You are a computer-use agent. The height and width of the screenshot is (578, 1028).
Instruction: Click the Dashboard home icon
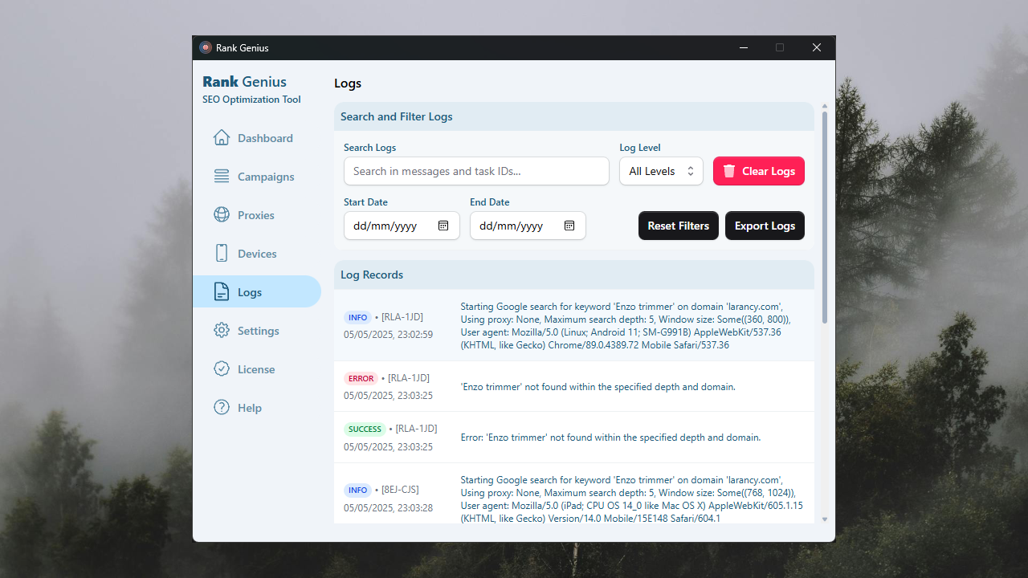[x=222, y=138]
